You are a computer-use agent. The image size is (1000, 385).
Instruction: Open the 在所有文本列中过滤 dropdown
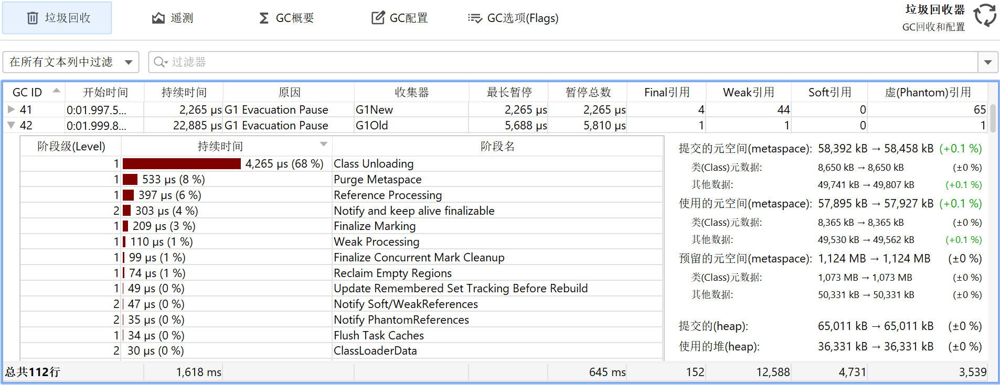pyautogui.click(x=71, y=62)
